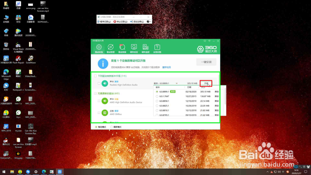Open the notification center icon
Screen dimensions: 311x175
point(306,172)
